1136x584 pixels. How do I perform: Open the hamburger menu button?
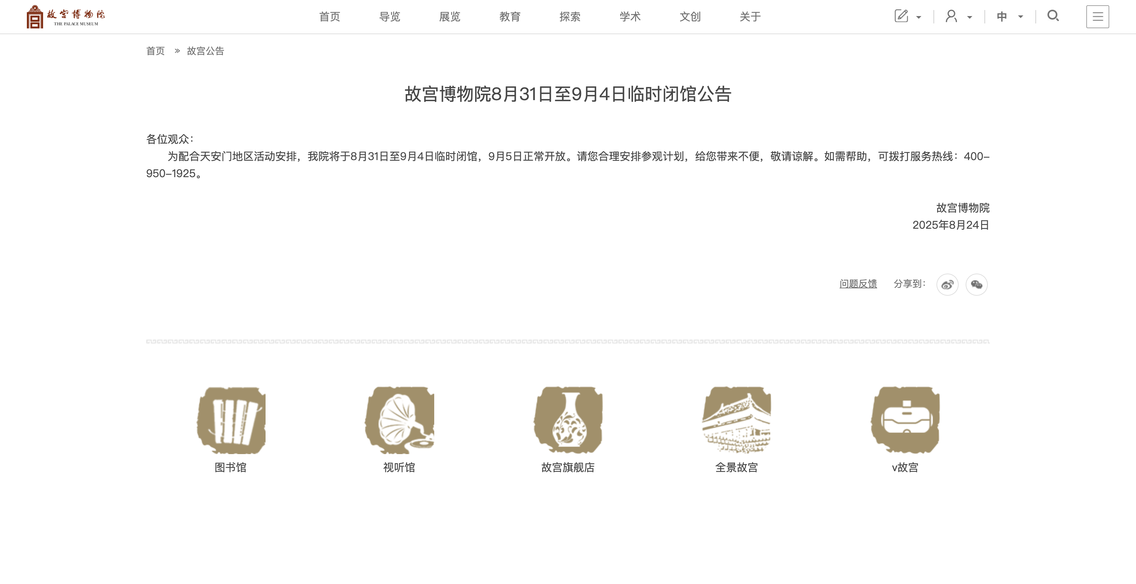pos(1097,17)
